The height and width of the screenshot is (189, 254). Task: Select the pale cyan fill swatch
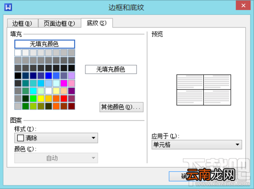[56, 83]
